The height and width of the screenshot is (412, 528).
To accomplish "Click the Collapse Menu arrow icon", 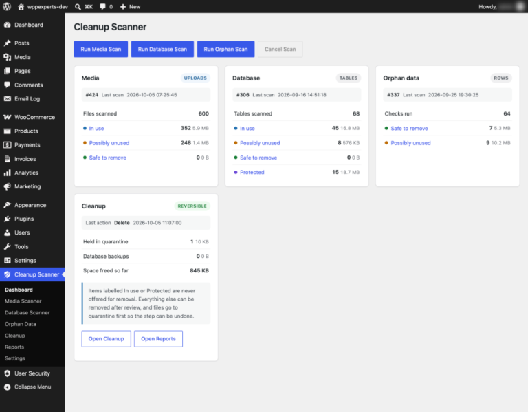I will [7, 387].
